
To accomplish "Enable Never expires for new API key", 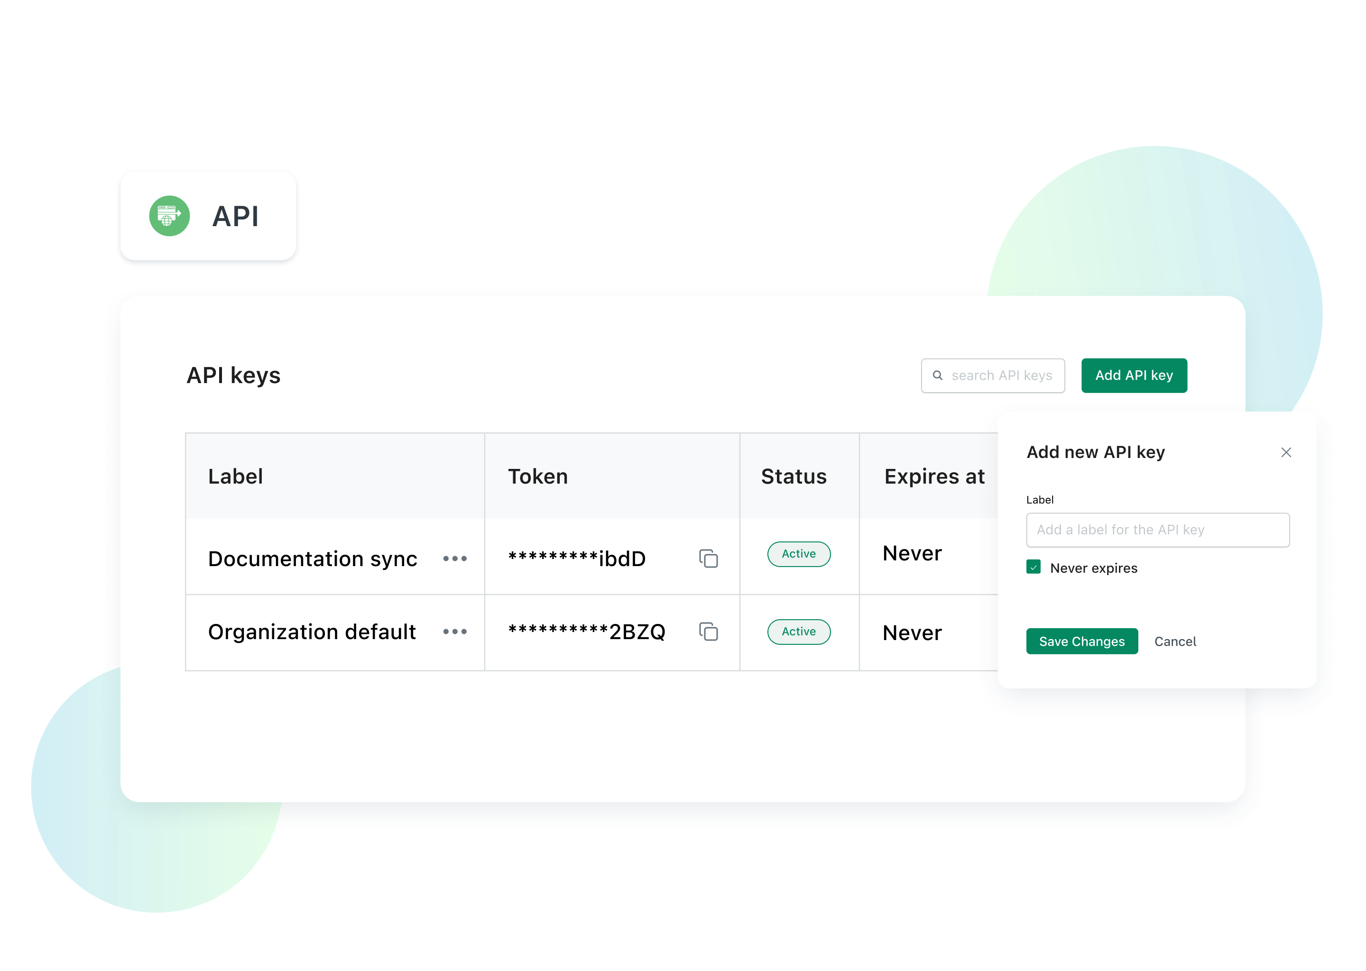I will click(1033, 568).
